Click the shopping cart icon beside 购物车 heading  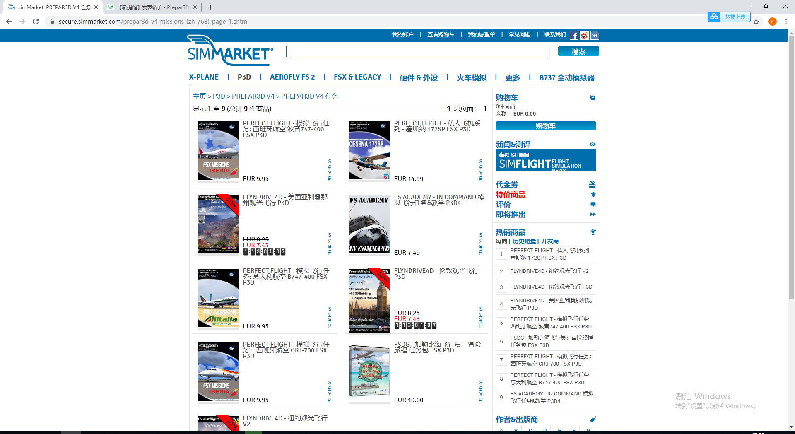point(593,98)
